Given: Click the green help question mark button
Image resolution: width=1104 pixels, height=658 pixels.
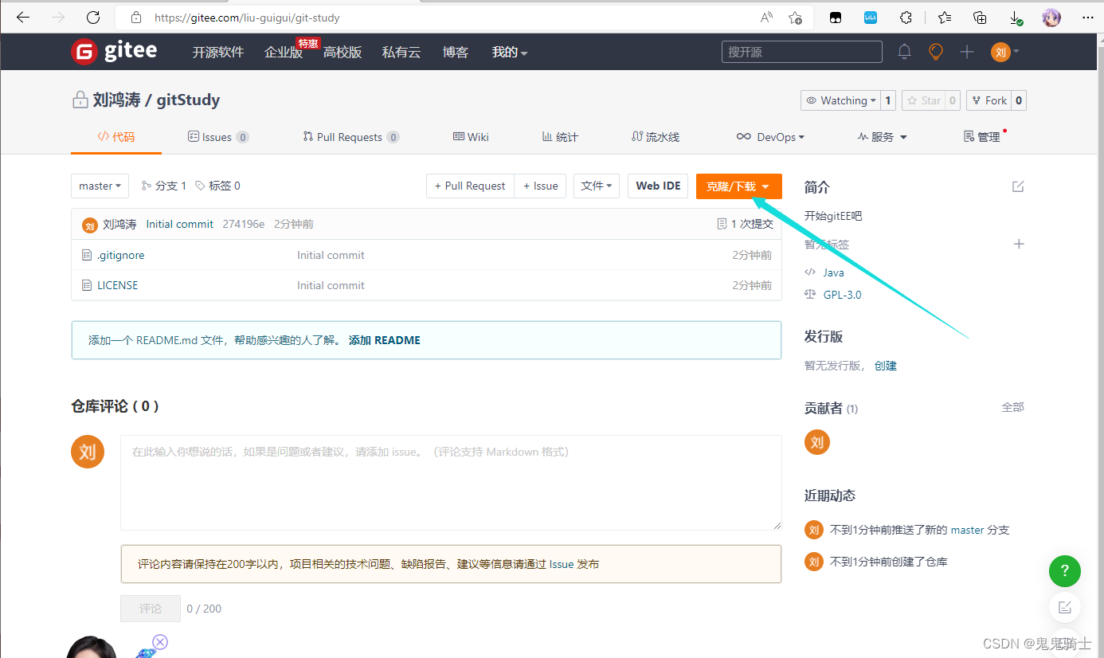Looking at the screenshot, I should [x=1064, y=571].
